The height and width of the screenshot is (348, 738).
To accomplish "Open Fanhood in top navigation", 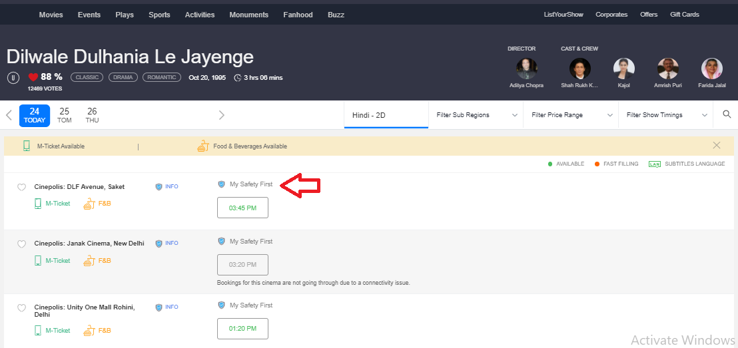I will (x=298, y=15).
